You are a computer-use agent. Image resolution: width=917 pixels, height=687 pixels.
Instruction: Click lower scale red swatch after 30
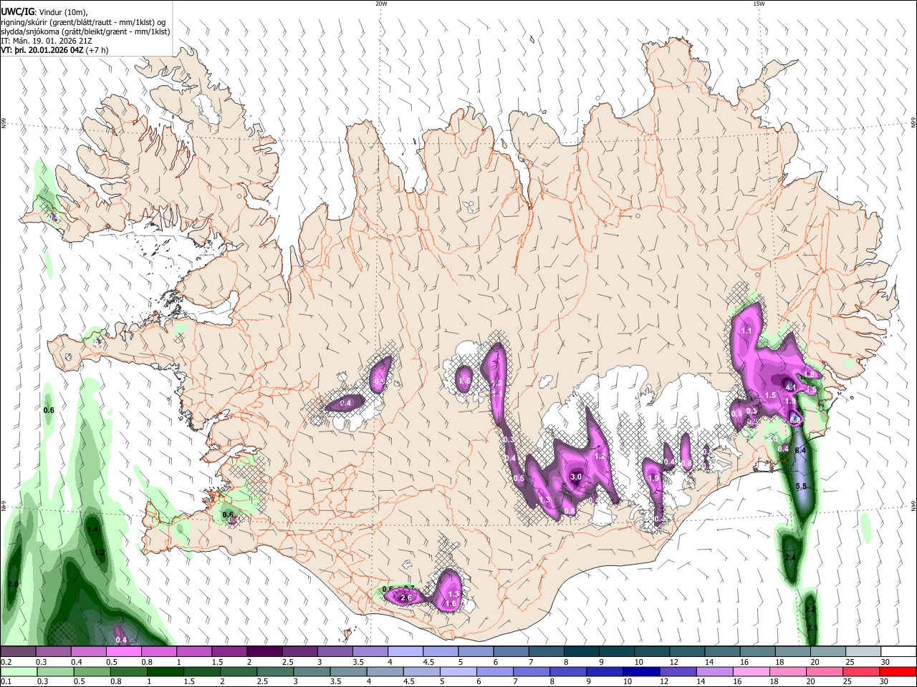click(x=898, y=671)
